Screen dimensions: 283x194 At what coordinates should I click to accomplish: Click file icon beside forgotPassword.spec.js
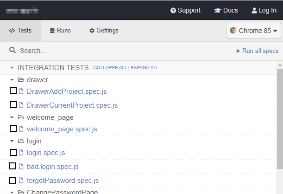tap(21, 180)
